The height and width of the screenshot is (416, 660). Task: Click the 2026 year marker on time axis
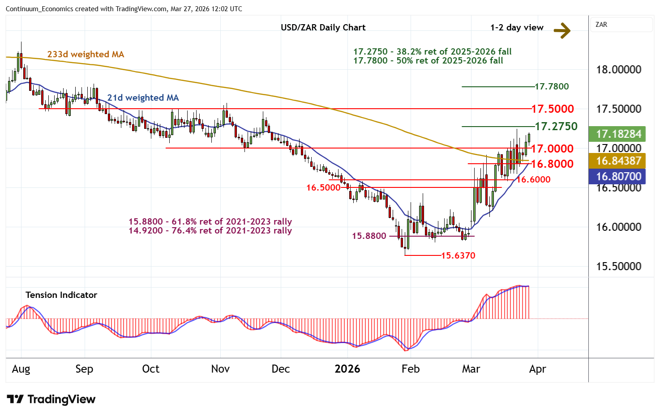[x=347, y=369]
